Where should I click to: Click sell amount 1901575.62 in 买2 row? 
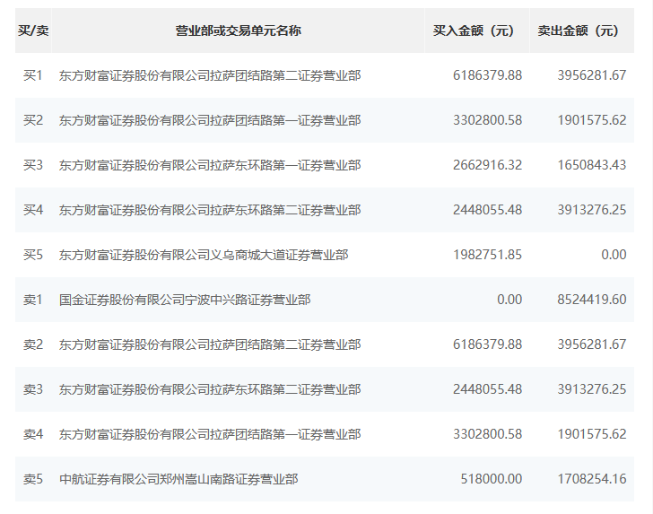(592, 120)
